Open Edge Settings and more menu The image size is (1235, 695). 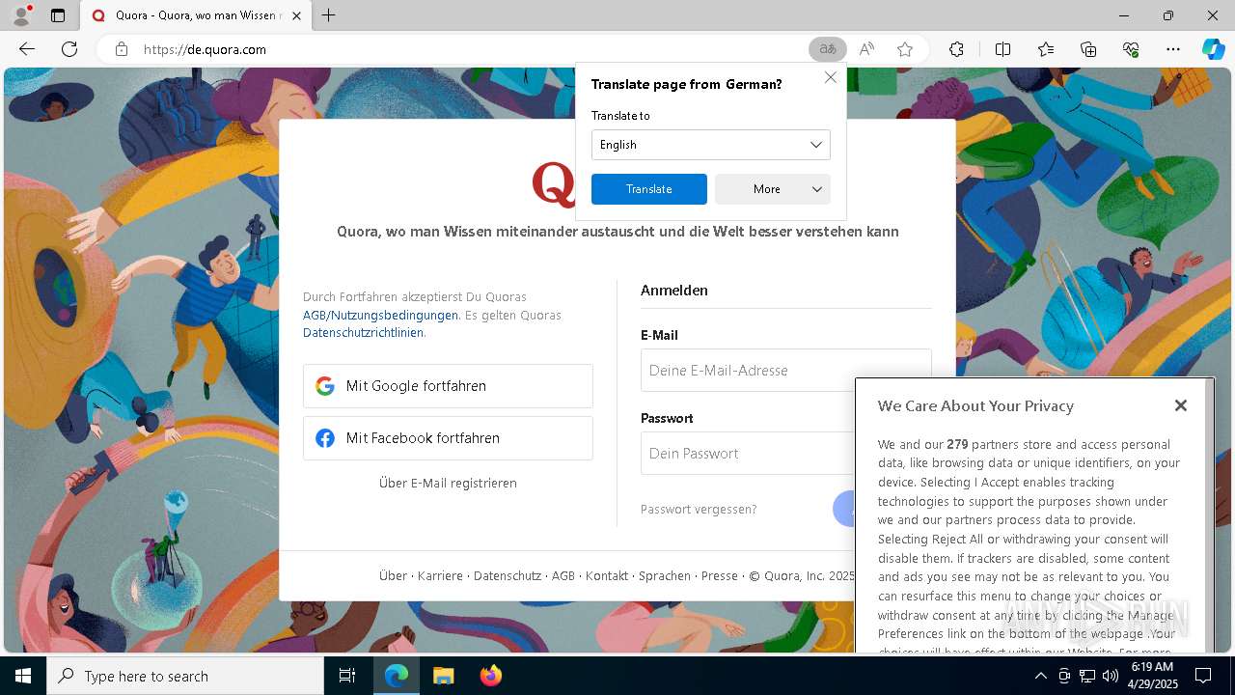tap(1173, 49)
